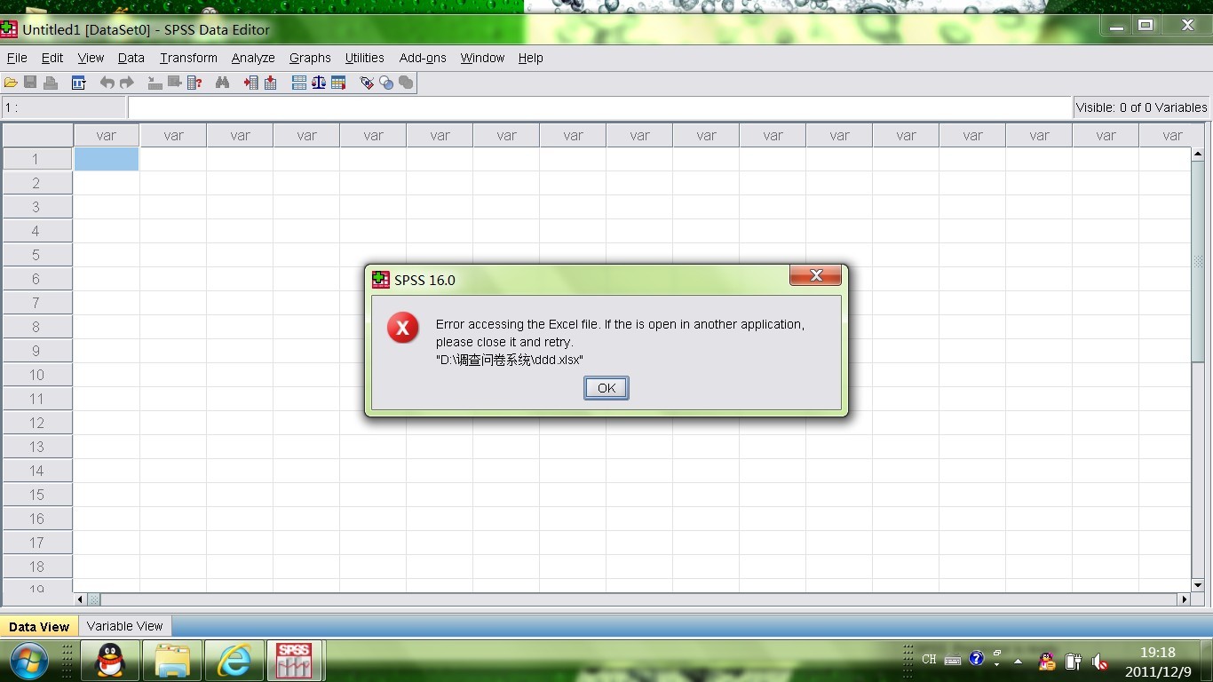Screen dimensions: 1213x682
Task: Click OK in the SPSS 16.0 error dialog
Action: (x=606, y=388)
